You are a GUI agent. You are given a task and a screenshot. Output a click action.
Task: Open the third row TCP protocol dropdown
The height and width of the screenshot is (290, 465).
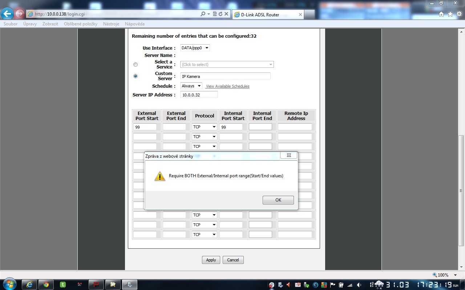click(205, 146)
